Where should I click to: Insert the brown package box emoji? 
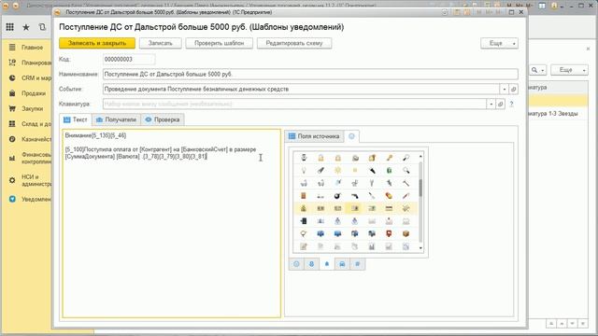coord(406,233)
